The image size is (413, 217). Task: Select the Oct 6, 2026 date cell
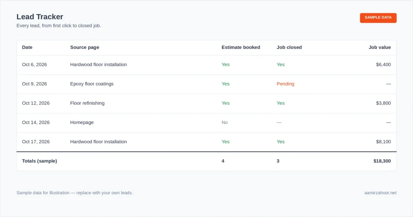(35, 65)
